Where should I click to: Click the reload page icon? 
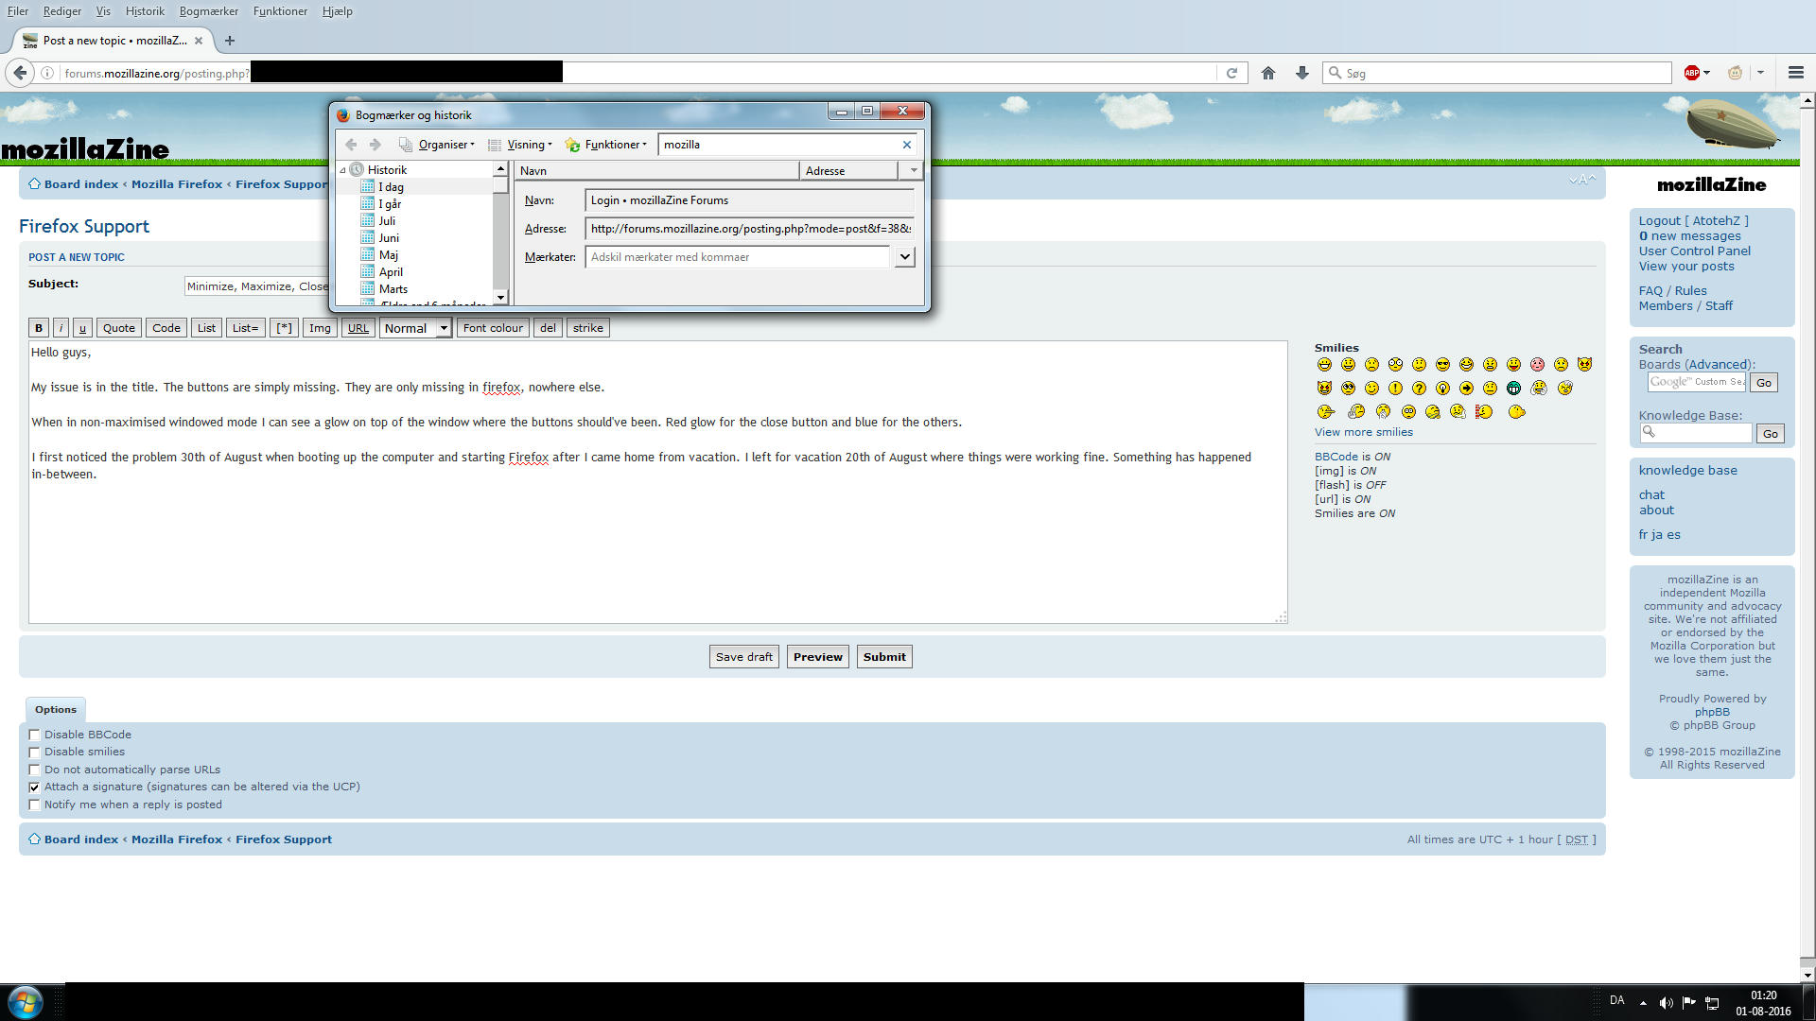(1231, 73)
